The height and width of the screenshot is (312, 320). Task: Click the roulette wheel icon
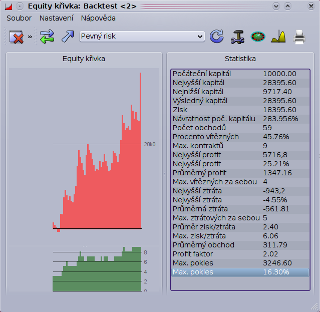(x=258, y=37)
